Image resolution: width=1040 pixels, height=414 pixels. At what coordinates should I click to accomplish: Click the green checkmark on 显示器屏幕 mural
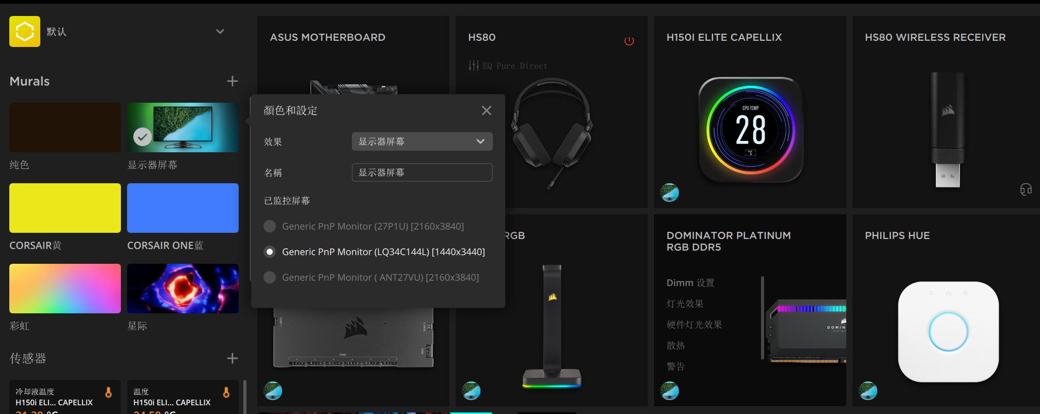(x=143, y=137)
